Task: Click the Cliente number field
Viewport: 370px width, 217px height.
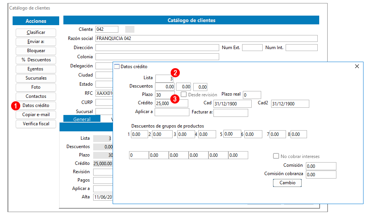Action: pyautogui.click(x=107, y=29)
